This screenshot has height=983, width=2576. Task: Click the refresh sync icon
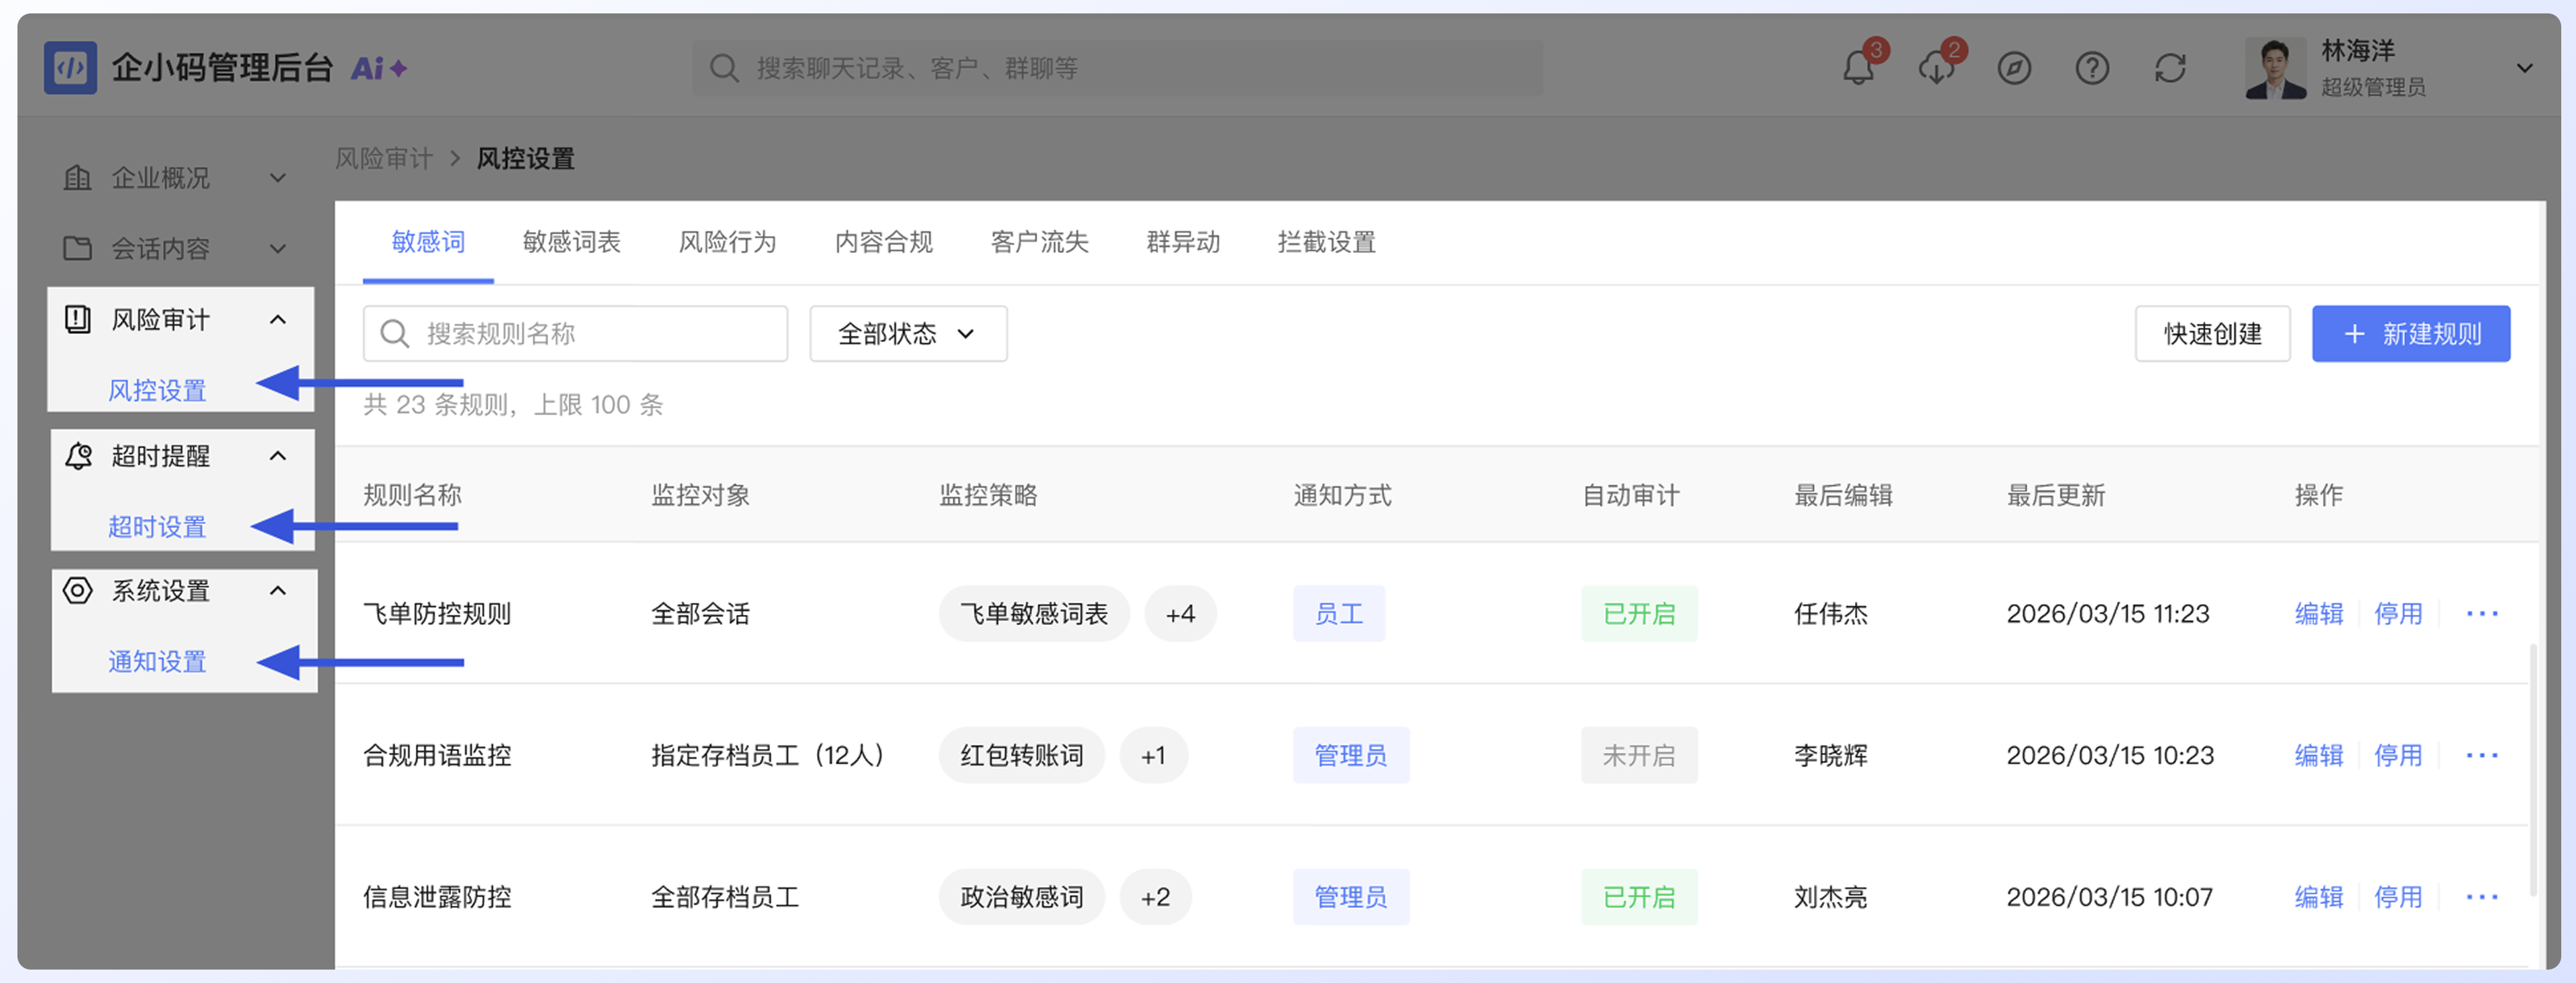(2170, 68)
